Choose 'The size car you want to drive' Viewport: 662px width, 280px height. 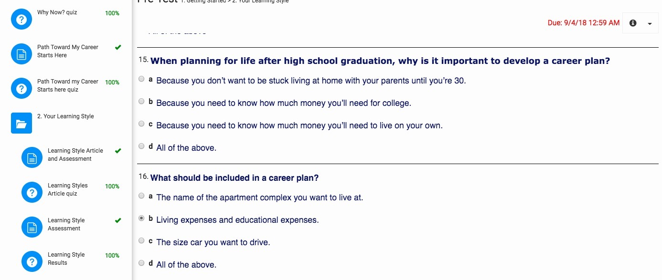click(x=141, y=241)
